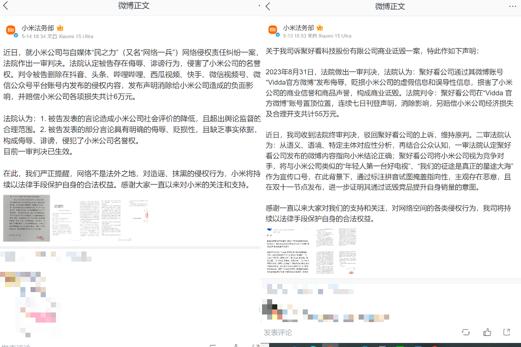
Task: Click the paragraph starting 在此，我们严正提醒
Action: point(132,179)
